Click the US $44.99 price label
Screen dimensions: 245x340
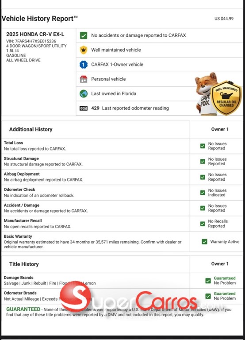224,19
